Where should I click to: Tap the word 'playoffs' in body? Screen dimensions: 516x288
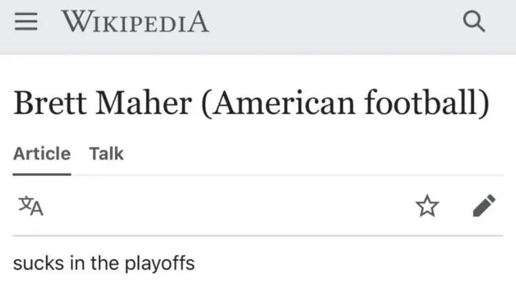(x=160, y=264)
